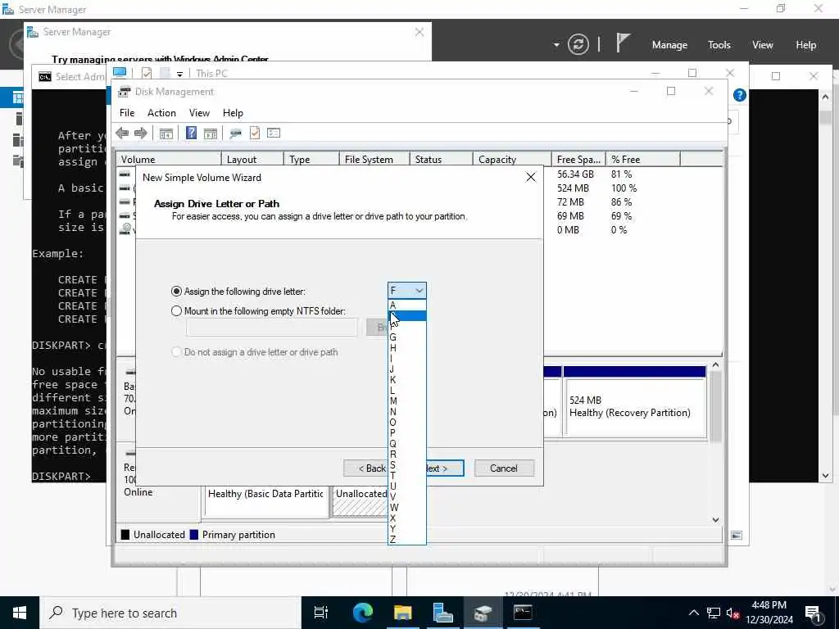Click the list settings toolbar icon
This screenshot has width=839, height=629.
274,133
